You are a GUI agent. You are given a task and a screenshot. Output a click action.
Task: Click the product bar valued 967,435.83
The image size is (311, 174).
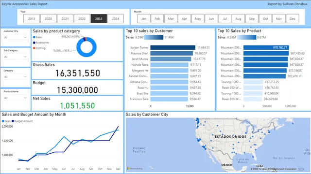tap(266, 53)
